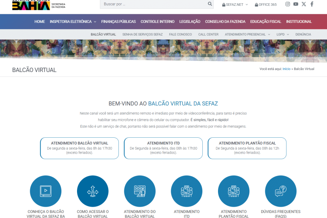The width and height of the screenshot is (327, 218).
Task: Open the SEFAZ.NET dropdown
Action: pos(235,4)
